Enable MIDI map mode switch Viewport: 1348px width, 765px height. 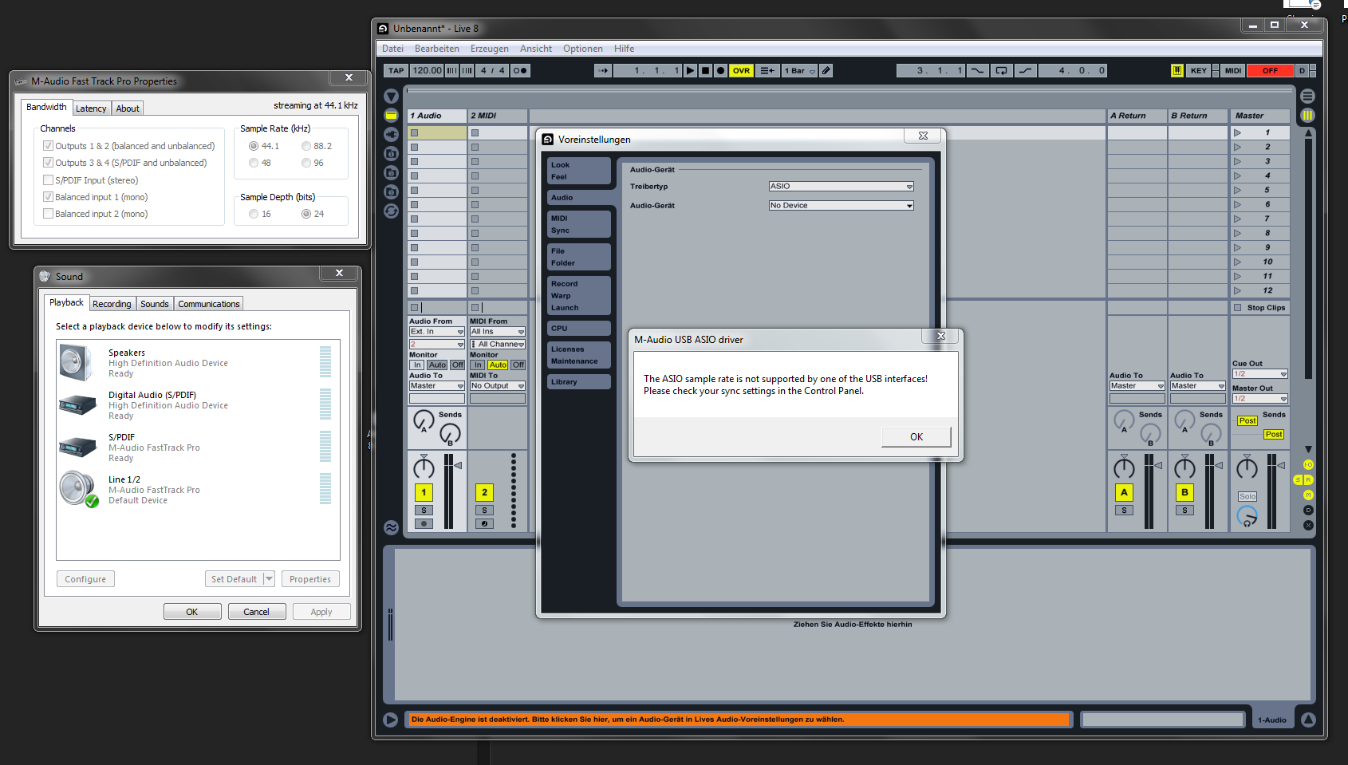click(x=1232, y=71)
